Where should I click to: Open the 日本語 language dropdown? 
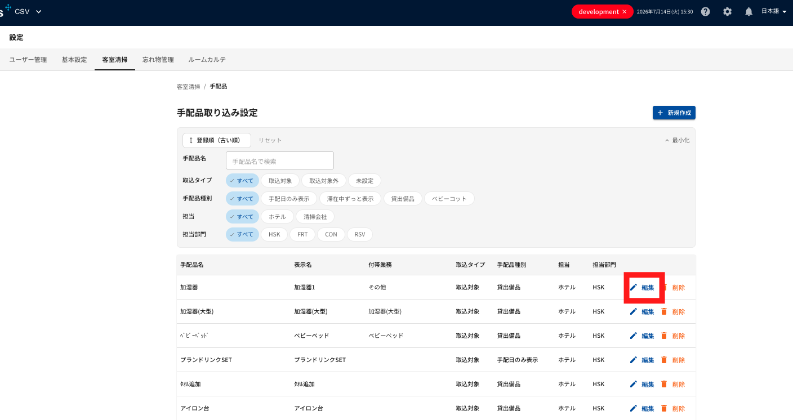tap(774, 11)
